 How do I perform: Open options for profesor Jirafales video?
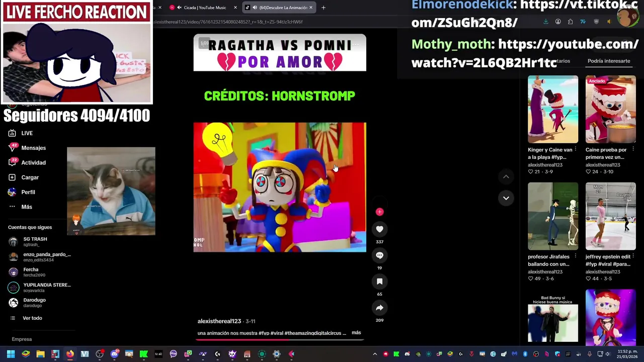tap(576, 256)
